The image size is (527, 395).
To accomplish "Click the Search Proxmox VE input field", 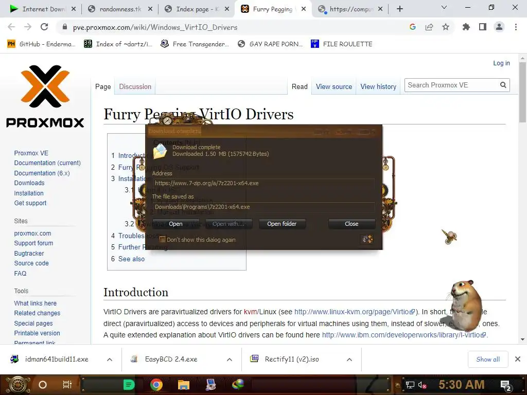I will tap(451, 85).
